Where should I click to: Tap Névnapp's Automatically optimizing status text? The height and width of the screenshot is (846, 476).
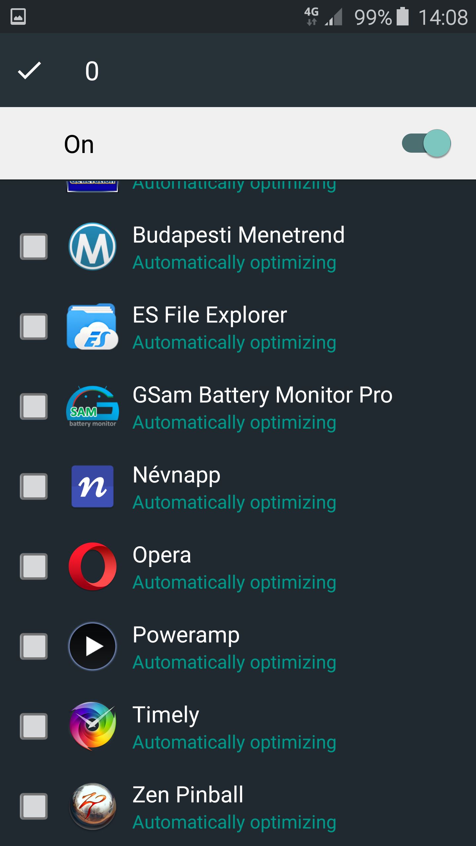234,503
